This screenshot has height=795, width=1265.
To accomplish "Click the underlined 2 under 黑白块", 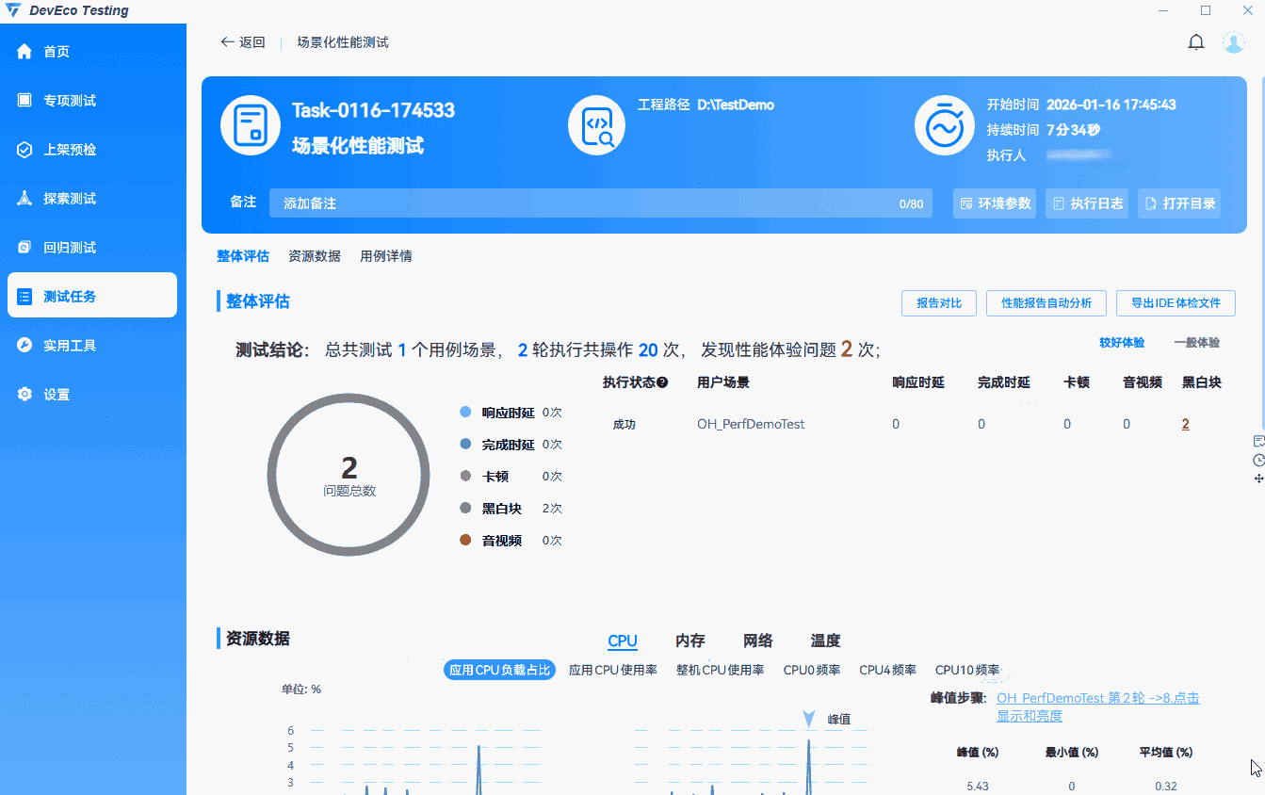I will 1185,425.
